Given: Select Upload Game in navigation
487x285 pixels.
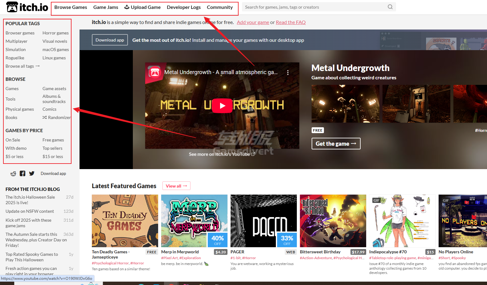Looking at the screenshot, I should point(142,7).
